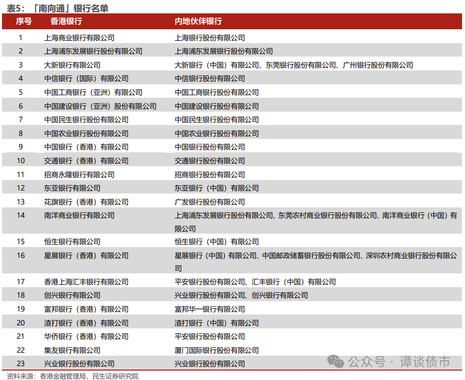
Task: Select cell 上海商业银行有限公司
Action: click(x=79, y=38)
